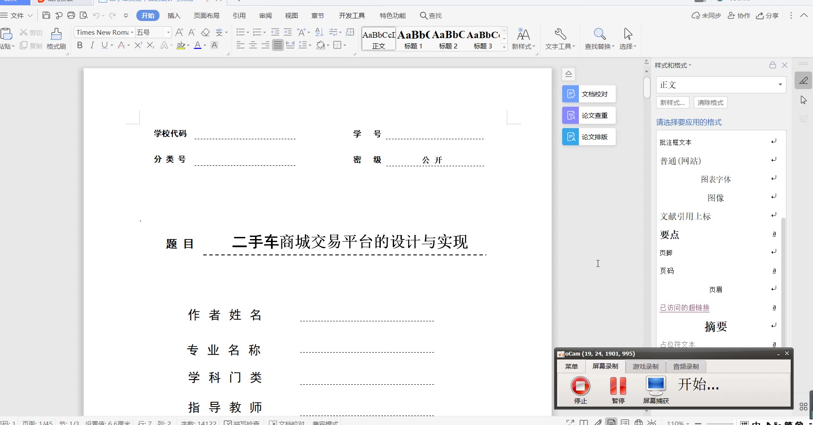Click the clear formatting eraser icon

point(205,33)
